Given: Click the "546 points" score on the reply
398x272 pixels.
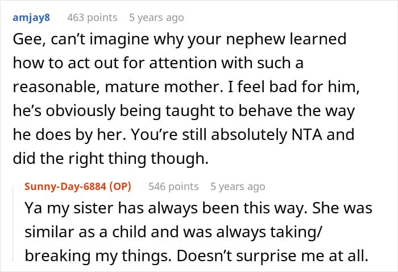Looking at the screenshot, I should 173,186.
